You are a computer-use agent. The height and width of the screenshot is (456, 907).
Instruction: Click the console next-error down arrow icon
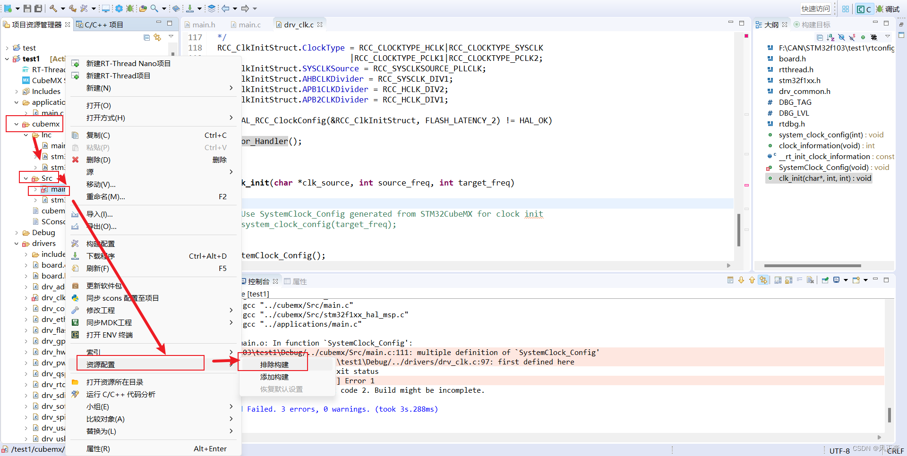741,280
